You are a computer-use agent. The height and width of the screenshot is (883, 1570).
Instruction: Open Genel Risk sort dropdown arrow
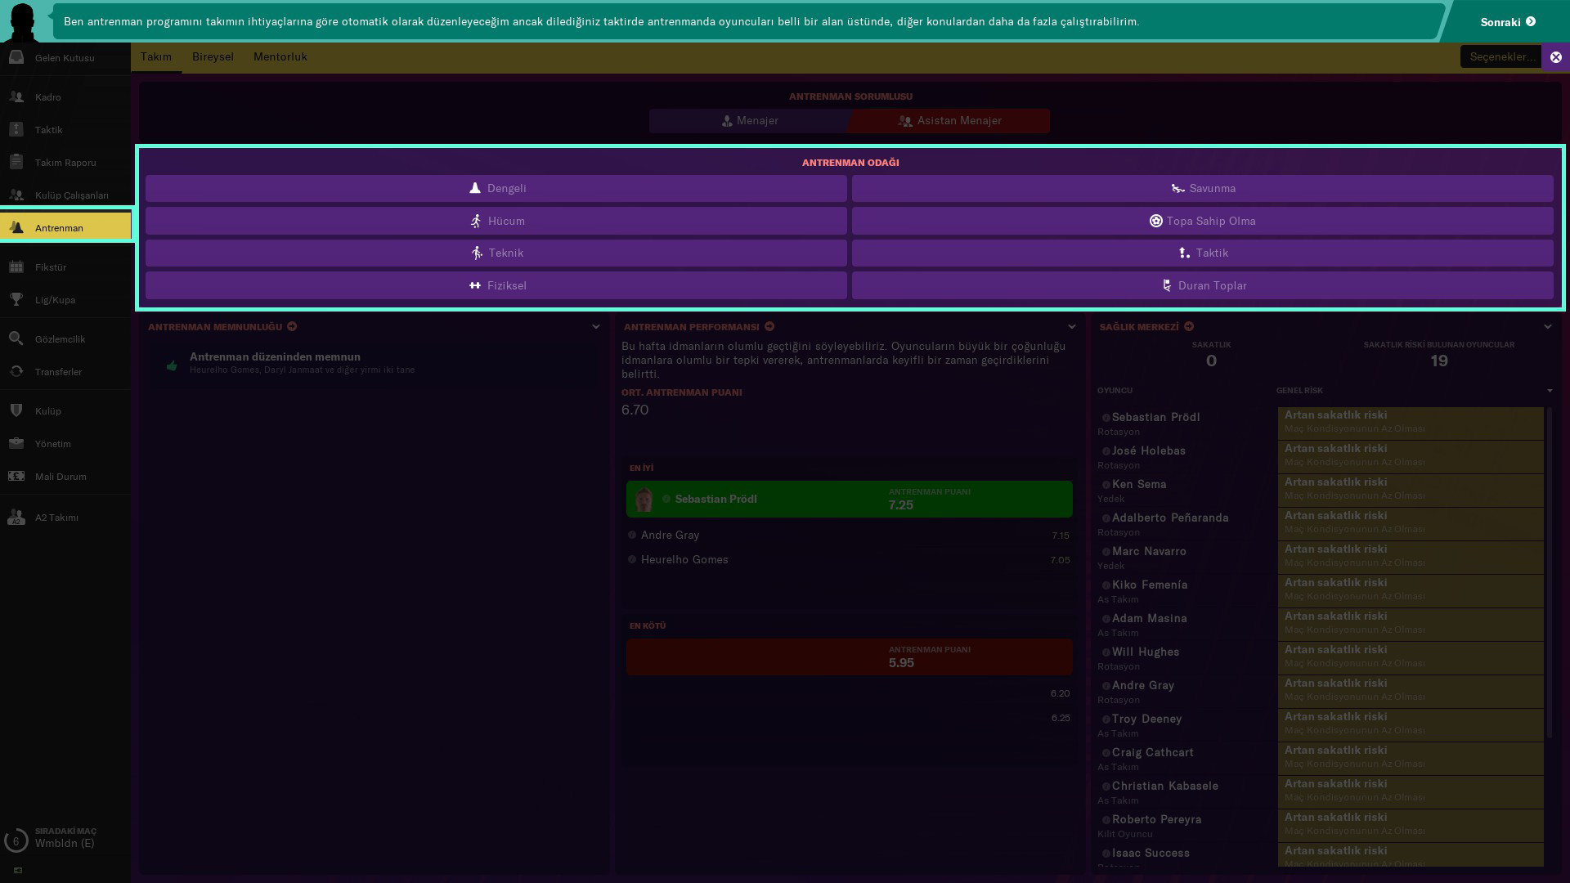click(x=1550, y=391)
